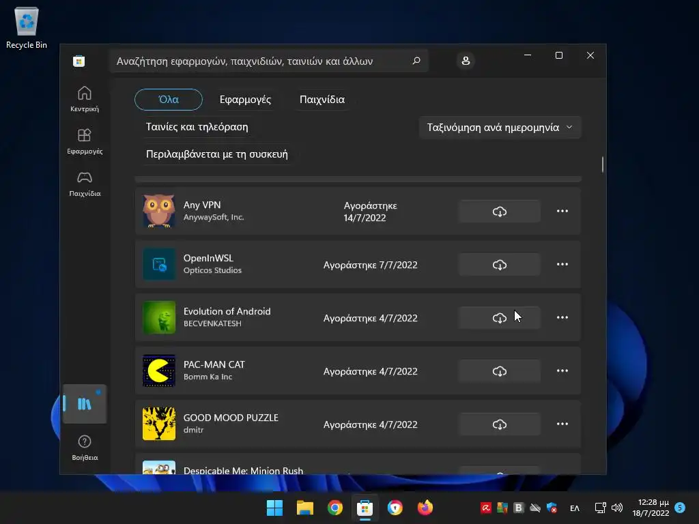Viewport: 699px width, 524px height.
Task: Click the OpenInWSL app icon
Action: coord(158,264)
